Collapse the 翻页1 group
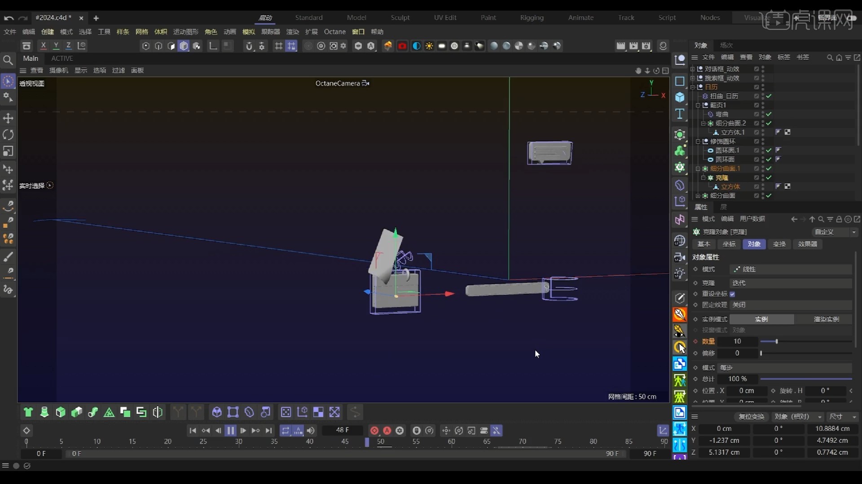This screenshot has height=484, width=862. point(698,105)
